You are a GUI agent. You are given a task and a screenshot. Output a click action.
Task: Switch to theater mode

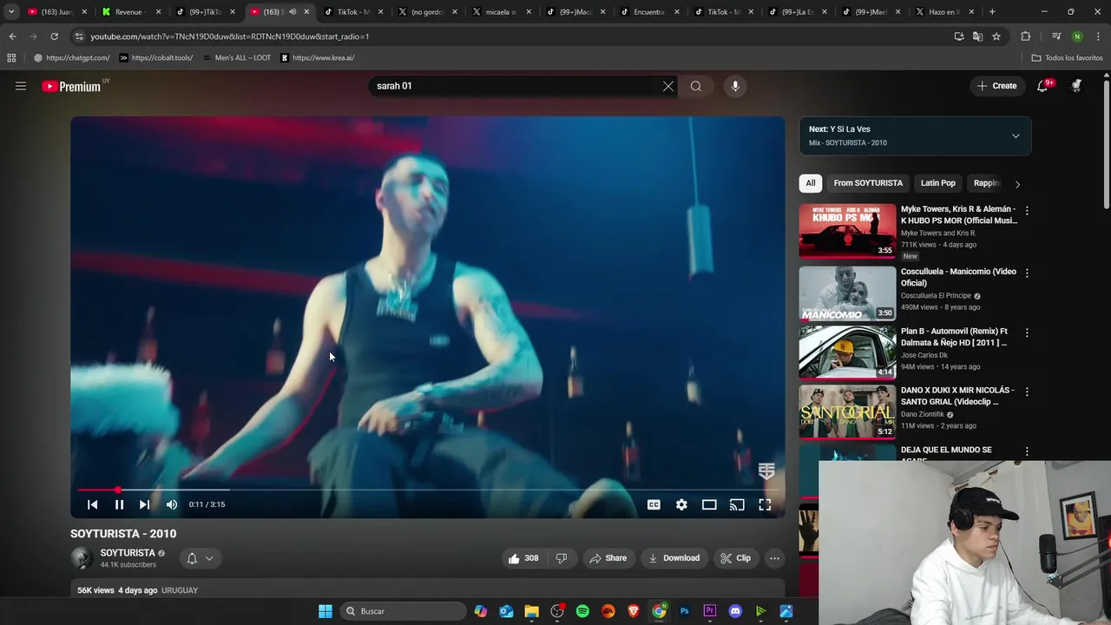click(x=709, y=504)
